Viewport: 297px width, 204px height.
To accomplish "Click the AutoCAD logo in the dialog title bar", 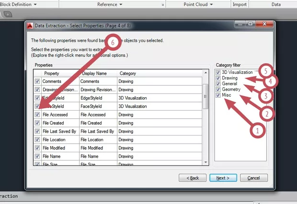I will click(x=30, y=25).
